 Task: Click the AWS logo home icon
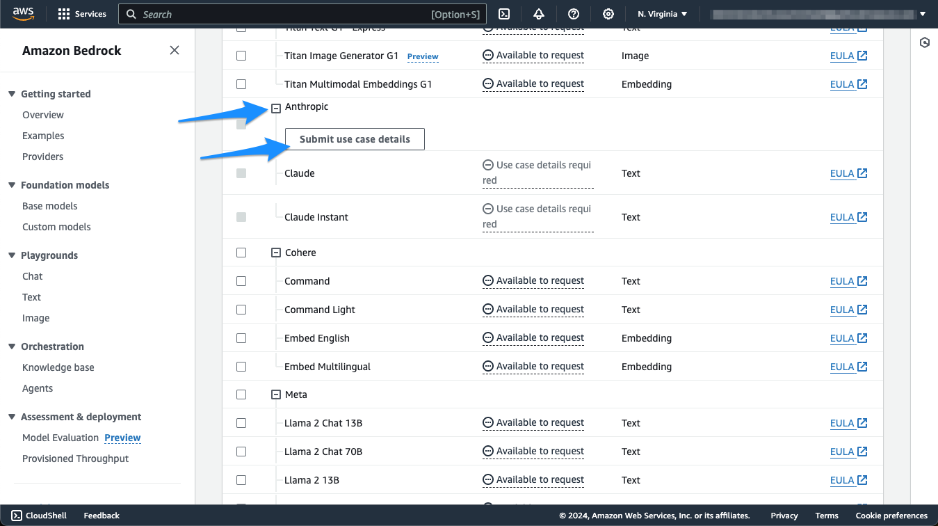click(24, 14)
